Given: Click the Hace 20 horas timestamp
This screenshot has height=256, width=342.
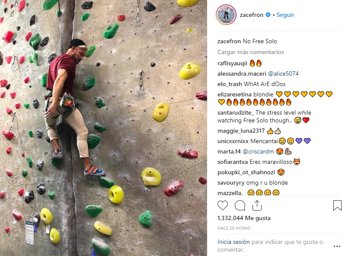Looking at the screenshot, I should click(x=234, y=228).
